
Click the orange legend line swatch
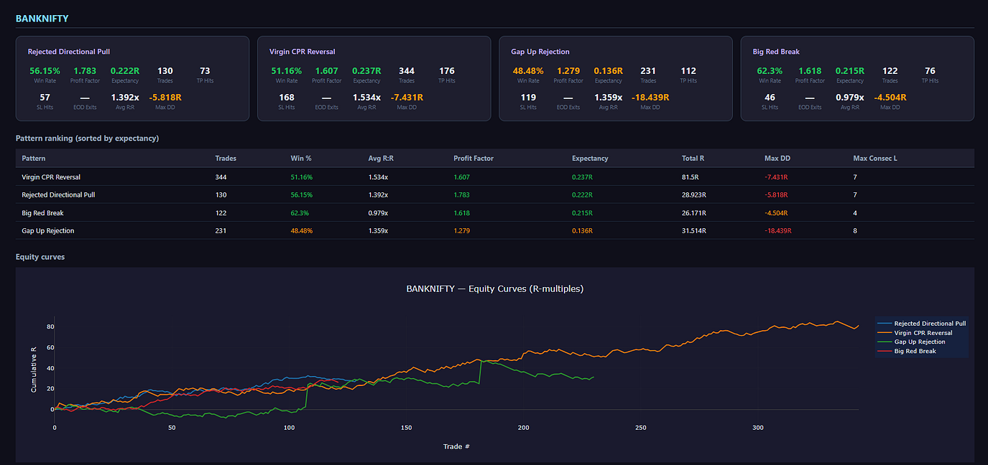(885, 333)
